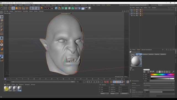Open the ProRender viewport menu
Viewport: 177px width, 100px height.
click(41, 11)
